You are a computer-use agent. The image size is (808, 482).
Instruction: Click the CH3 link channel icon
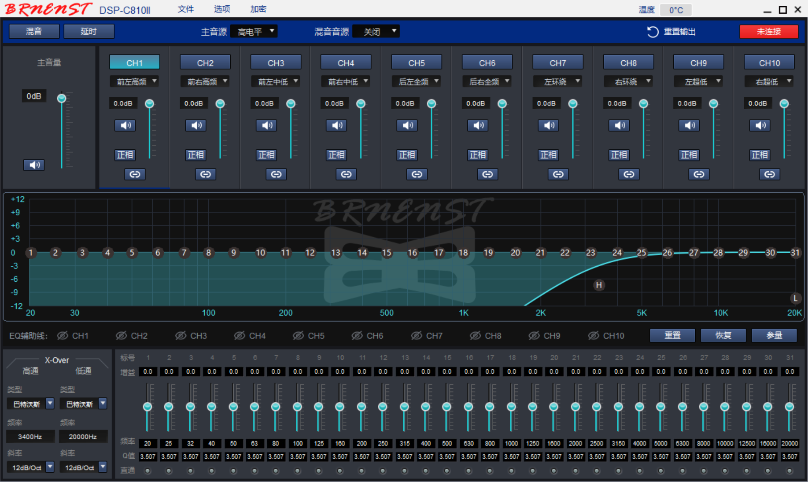[x=276, y=174]
